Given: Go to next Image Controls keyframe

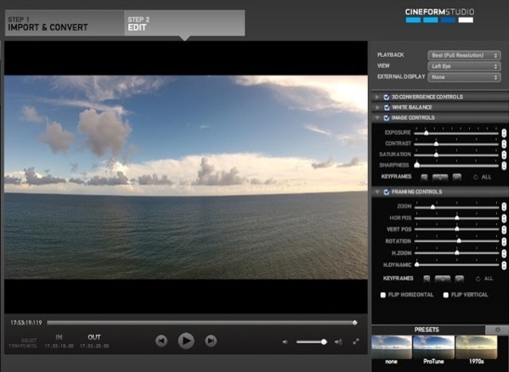Looking at the screenshot, I should (x=457, y=177).
